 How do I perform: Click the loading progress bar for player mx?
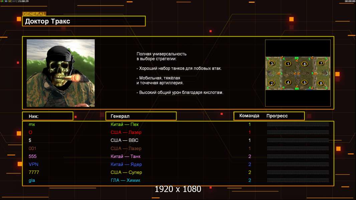(298, 124)
